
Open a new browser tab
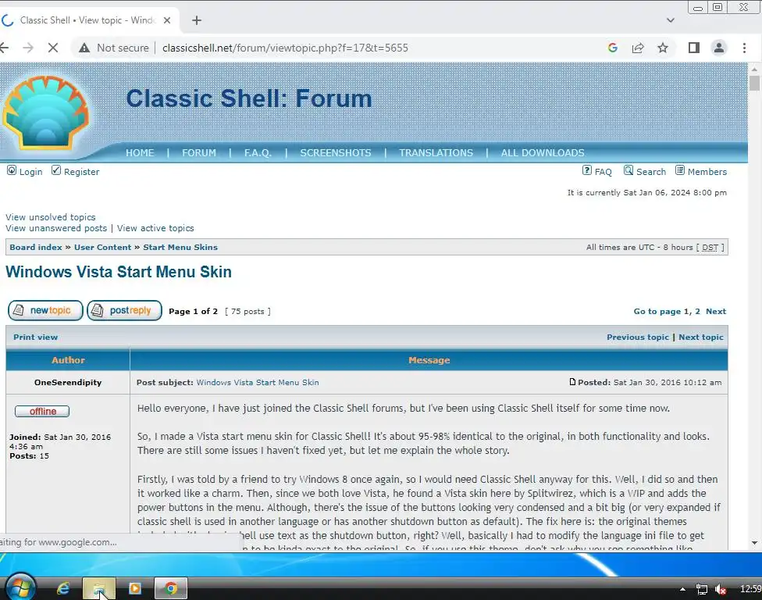point(196,20)
